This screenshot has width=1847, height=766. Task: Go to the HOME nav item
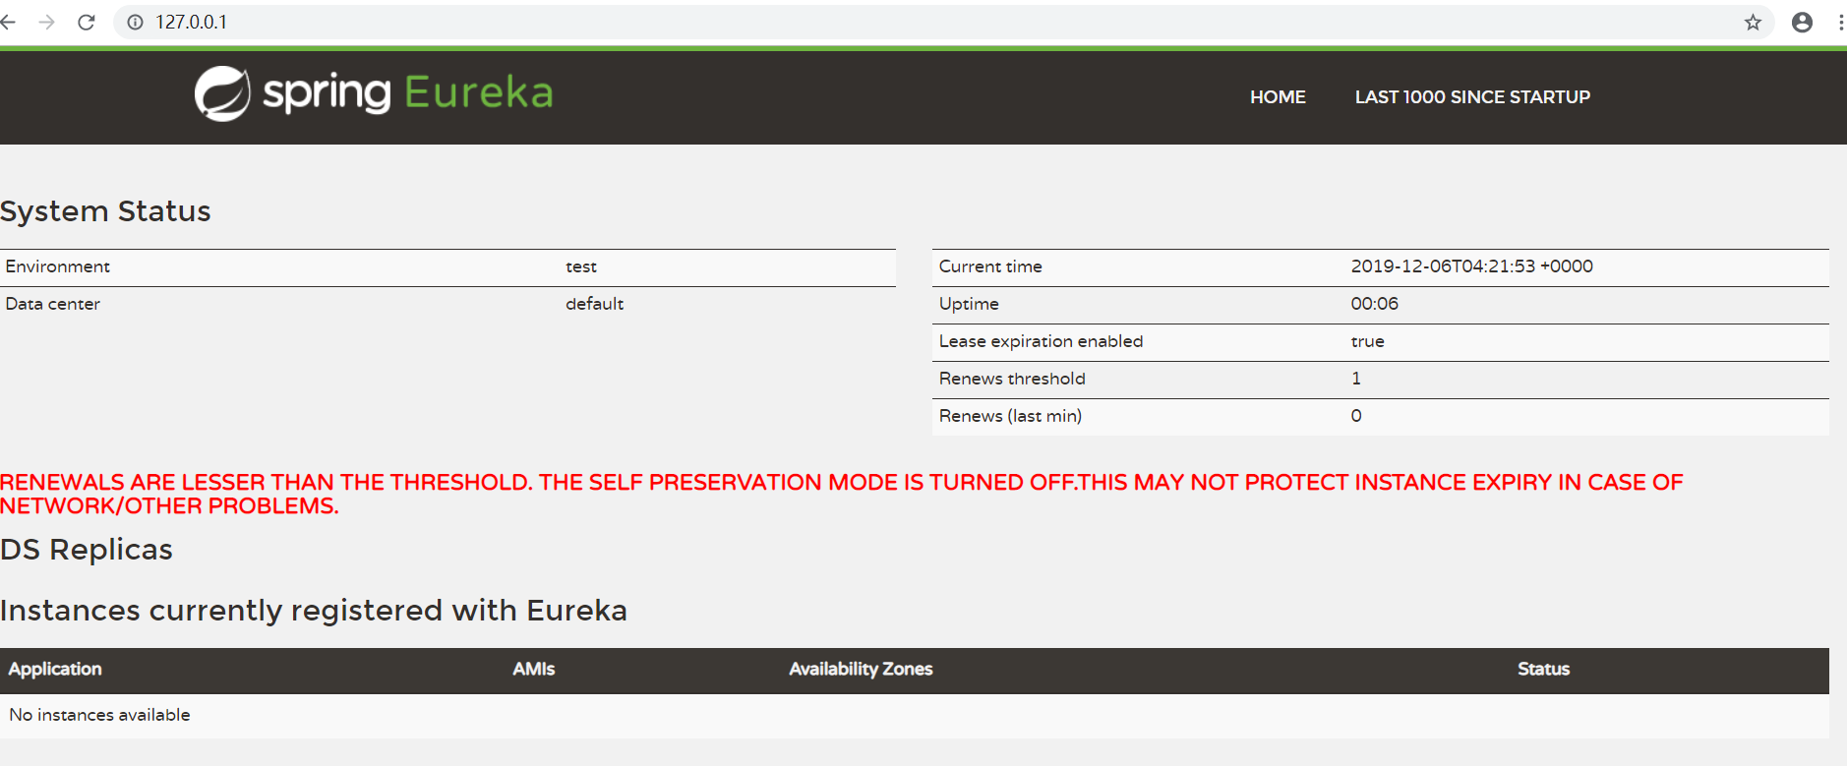click(1278, 96)
